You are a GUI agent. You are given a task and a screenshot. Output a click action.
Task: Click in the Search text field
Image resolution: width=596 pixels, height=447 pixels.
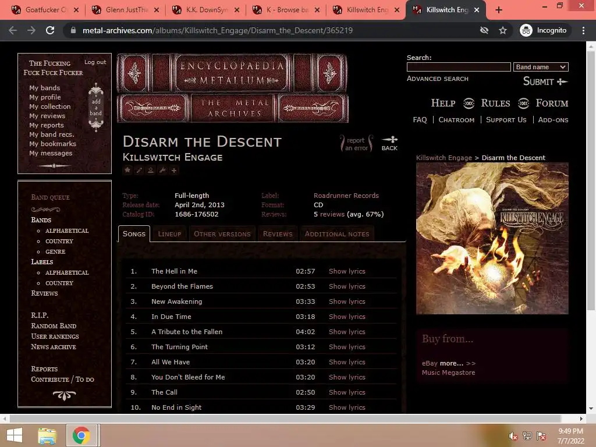coord(459,67)
